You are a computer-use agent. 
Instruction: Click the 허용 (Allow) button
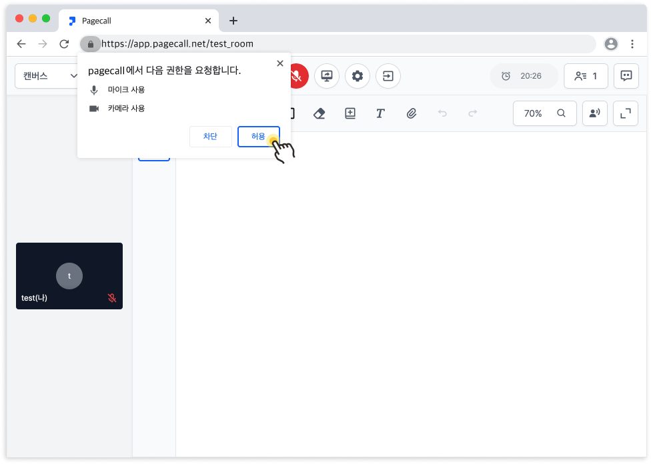point(258,137)
